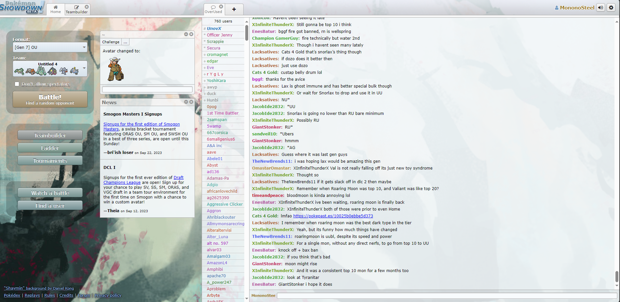Open options via the gear icon
Viewport: 620px width, 302px height.
coord(611,7)
